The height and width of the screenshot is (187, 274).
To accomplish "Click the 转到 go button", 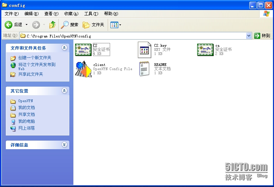I will click(262, 36).
